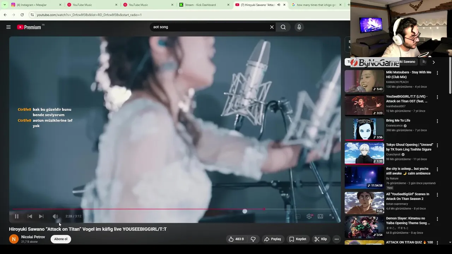The image size is (452, 254).
Task: Start voice search with the microphone
Action: (x=299, y=27)
